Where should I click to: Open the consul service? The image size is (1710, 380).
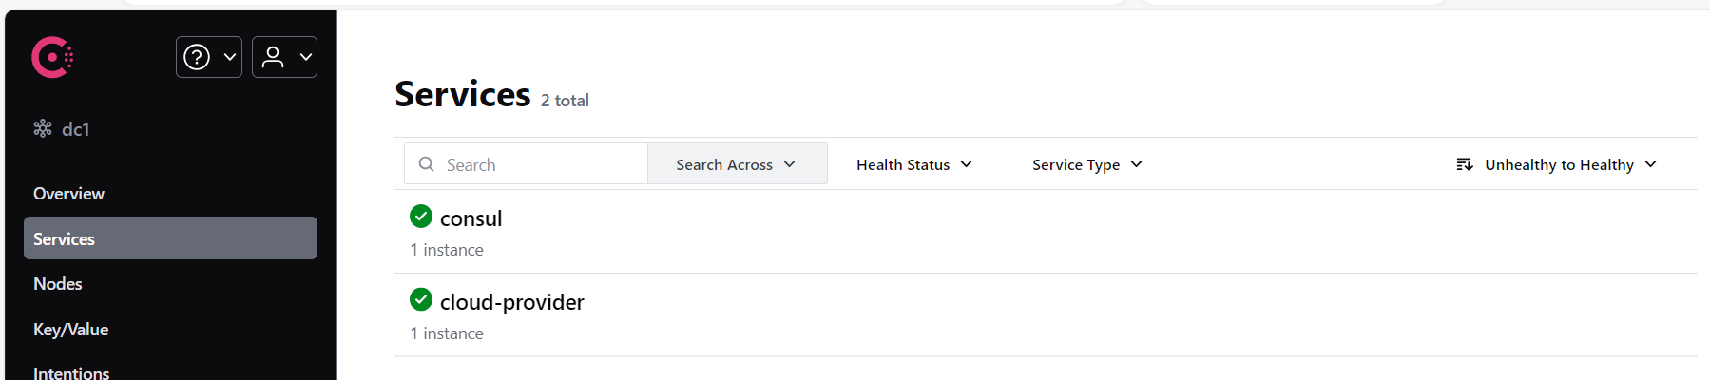pyautogui.click(x=471, y=218)
